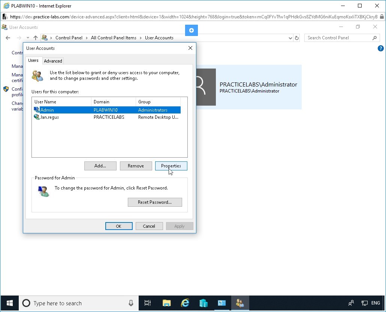Viewport: 386px width, 312px height.
Task: Cancel the User Accounts dialog
Action: pyautogui.click(x=149, y=226)
